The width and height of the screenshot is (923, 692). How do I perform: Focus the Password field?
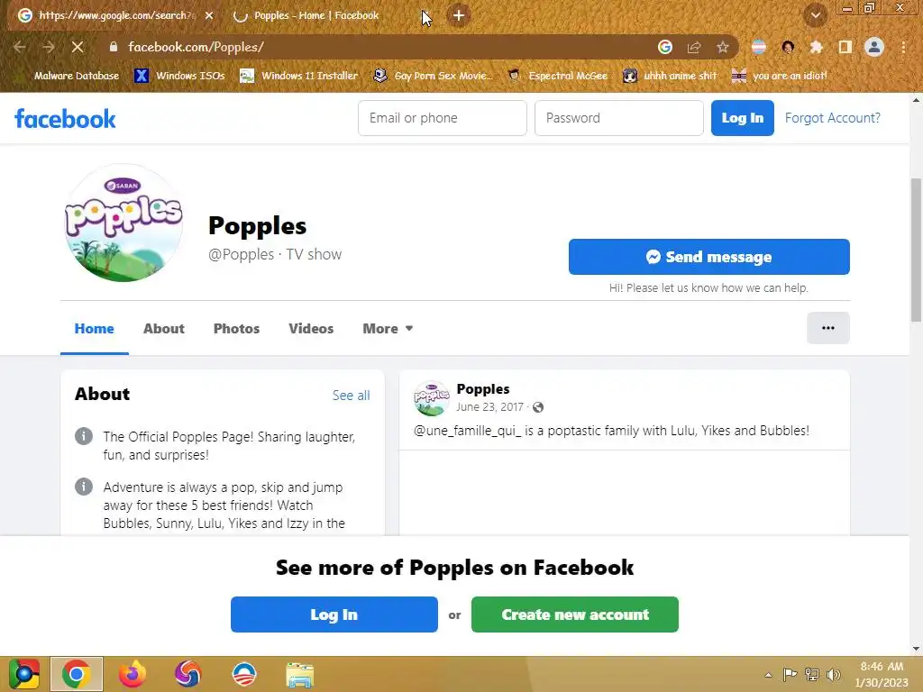[618, 118]
